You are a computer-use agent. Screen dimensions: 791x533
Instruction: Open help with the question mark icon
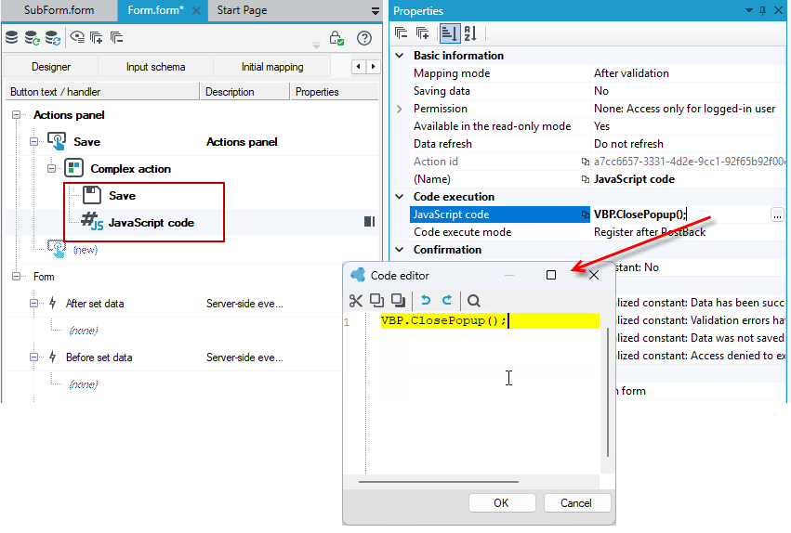[x=364, y=38]
